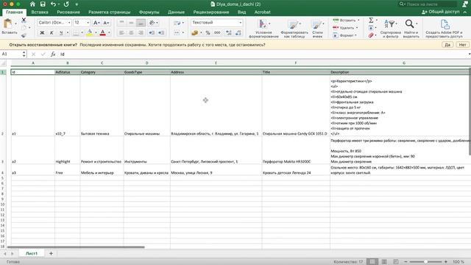
Task: Toggle top vertical alignment
Action: pyautogui.click(x=121, y=23)
